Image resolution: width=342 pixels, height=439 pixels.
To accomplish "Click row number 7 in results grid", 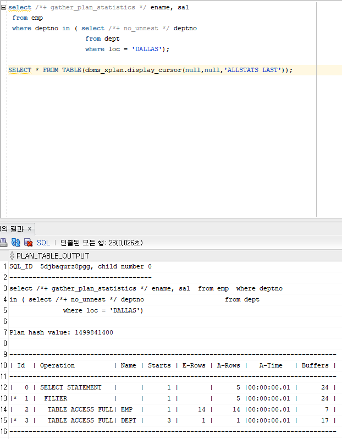I will 5,333.
